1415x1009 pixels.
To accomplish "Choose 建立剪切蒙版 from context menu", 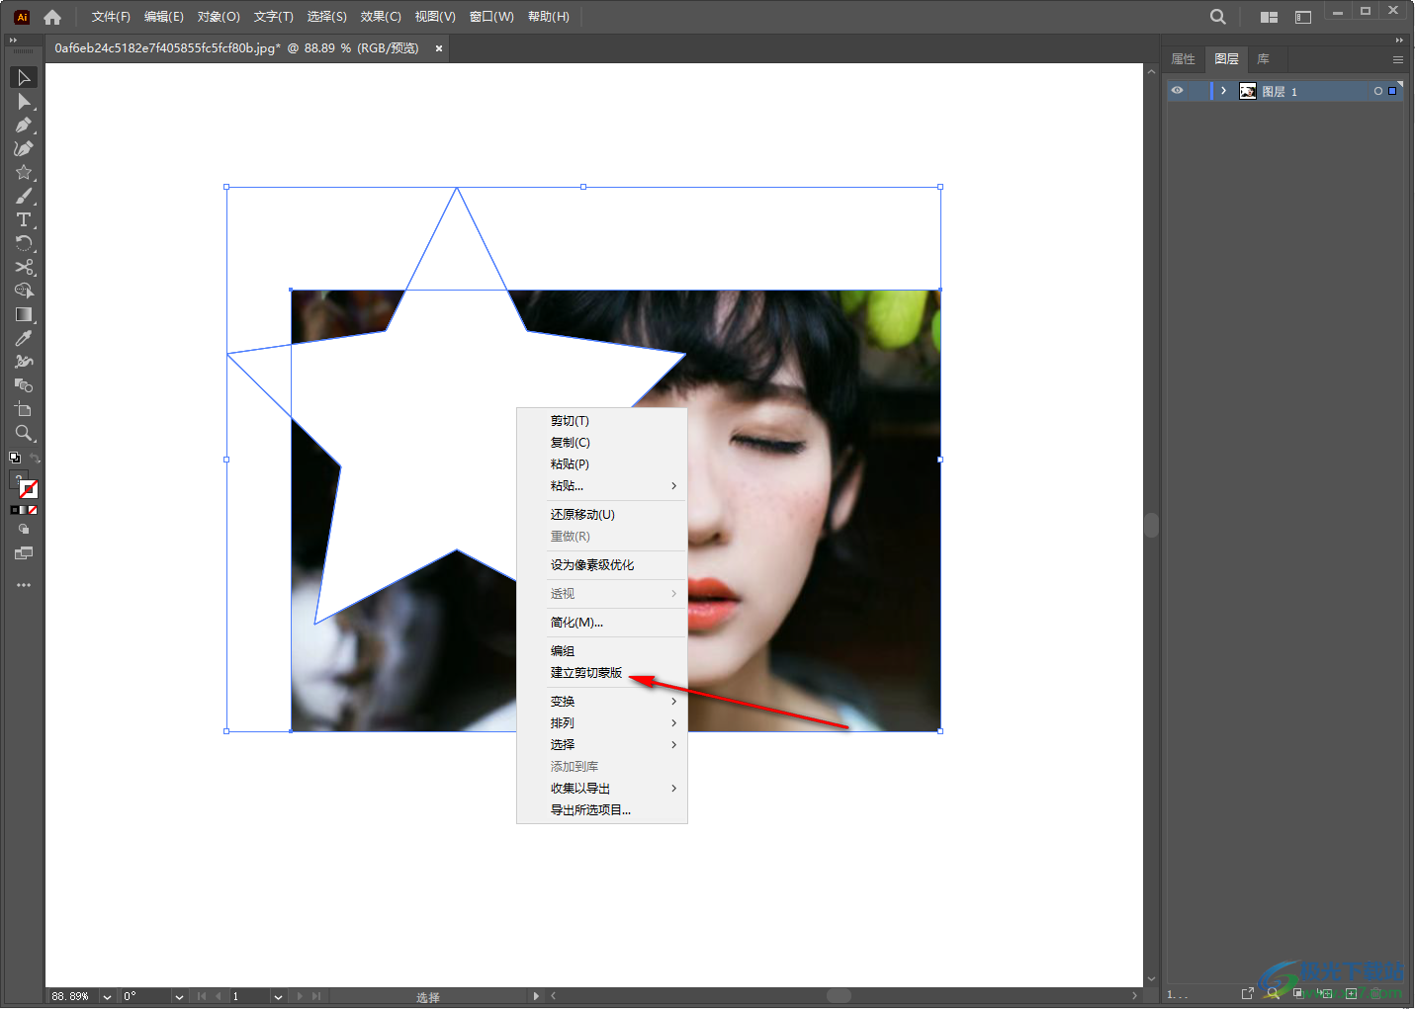I will point(586,673).
